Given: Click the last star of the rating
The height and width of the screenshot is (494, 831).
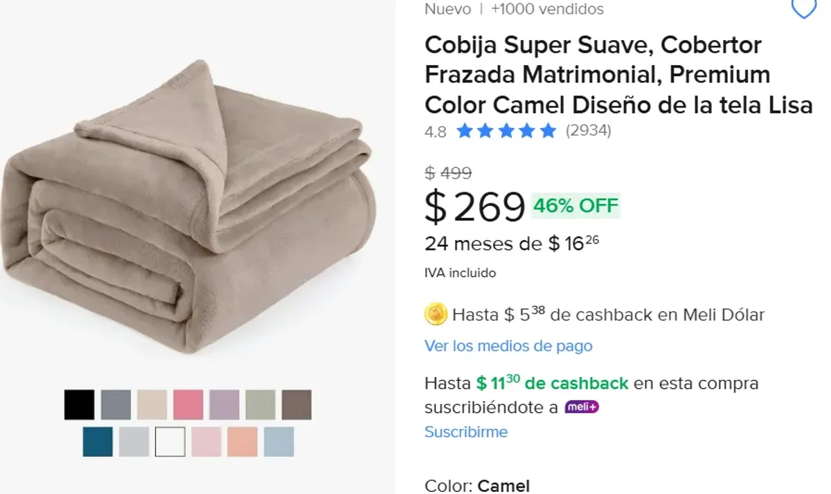Looking at the screenshot, I should (546, 130).
